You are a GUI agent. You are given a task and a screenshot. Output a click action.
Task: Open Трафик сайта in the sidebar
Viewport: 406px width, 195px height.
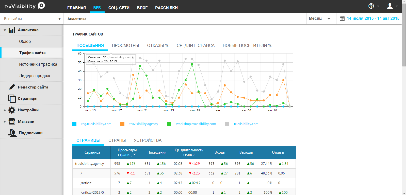pyautogui.click(x=33, y=53)
